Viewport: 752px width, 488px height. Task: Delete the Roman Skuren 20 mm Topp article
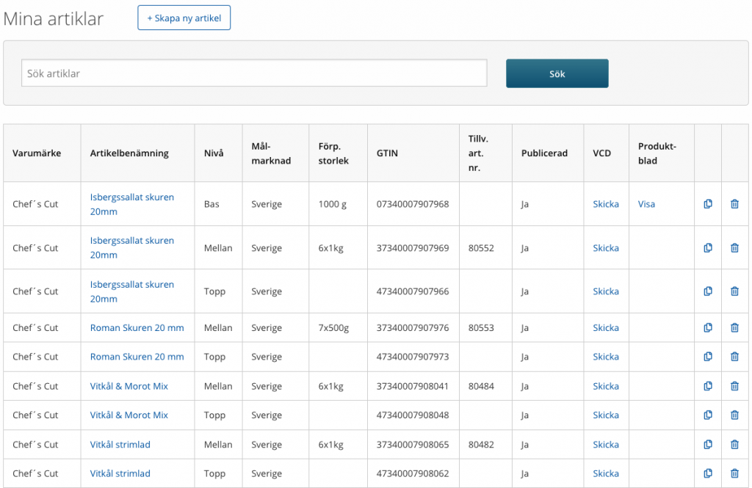coord(734,356)
